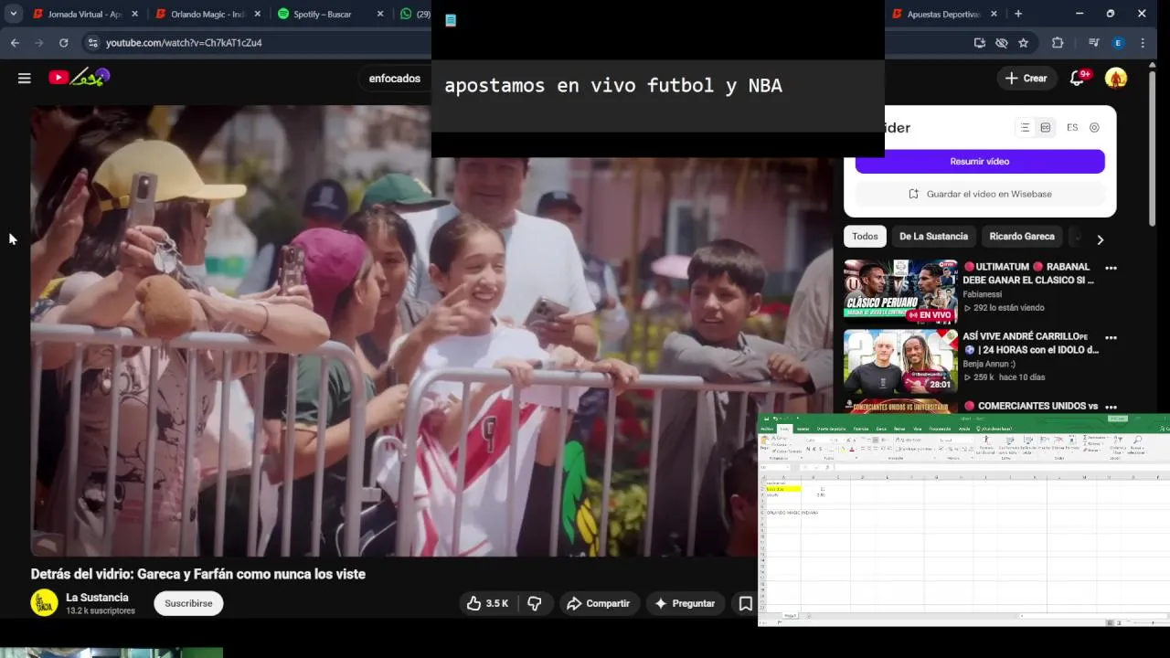Image resolution: width=1170 pixels, height=658 pixels.
Task: Switch Sider panel to list view icon
Action: click(1025, 128)
